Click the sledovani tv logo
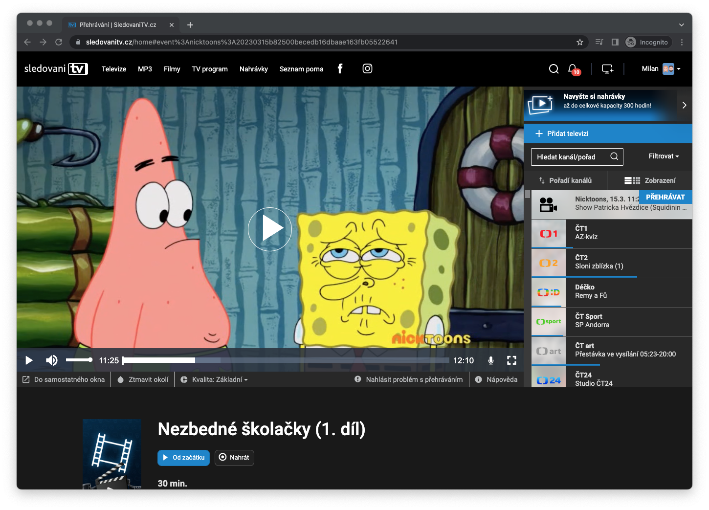Screen dimensions: 709x510 (56, 68)
